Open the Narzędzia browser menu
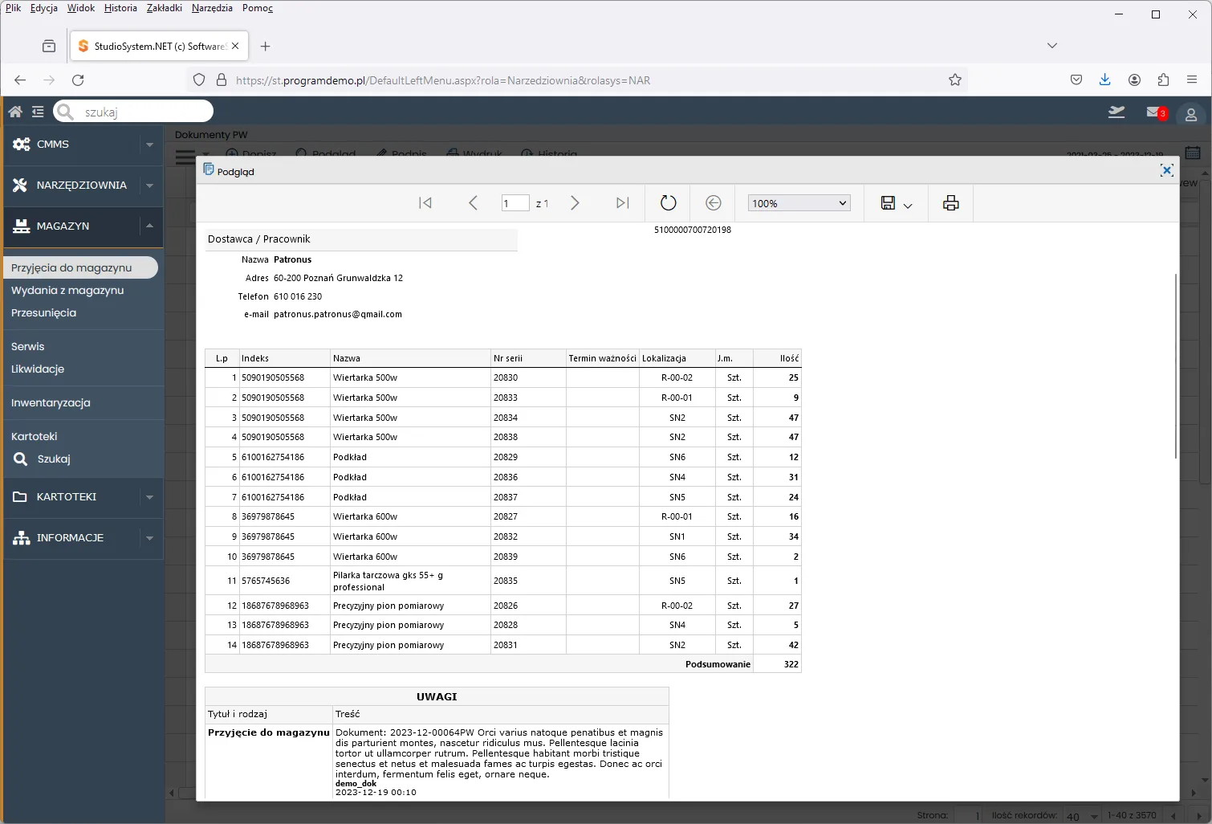 pyautogui.click(x=212, y=8)
